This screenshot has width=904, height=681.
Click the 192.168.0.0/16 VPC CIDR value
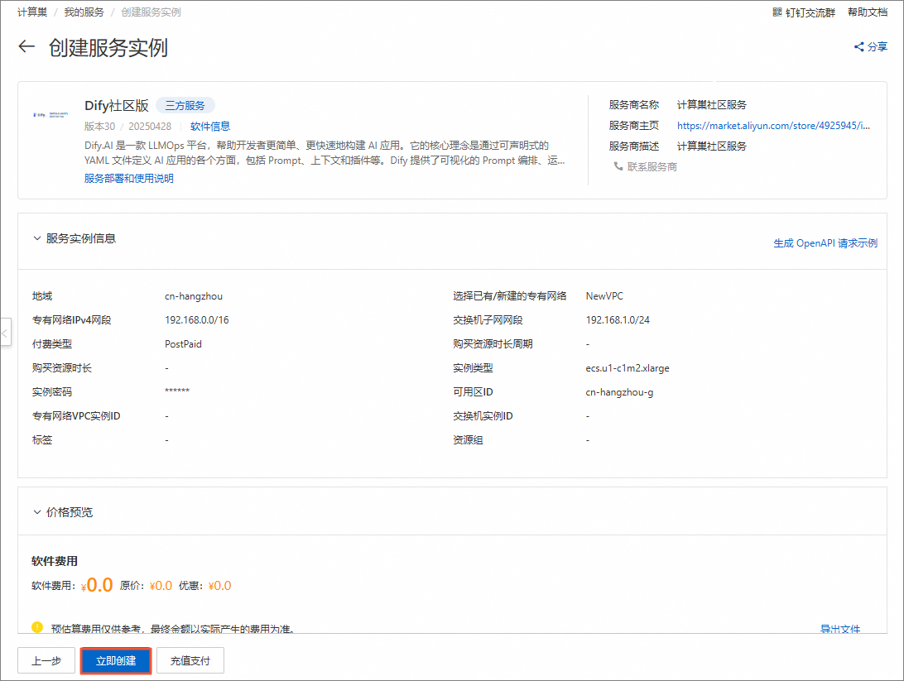[196, 319]
